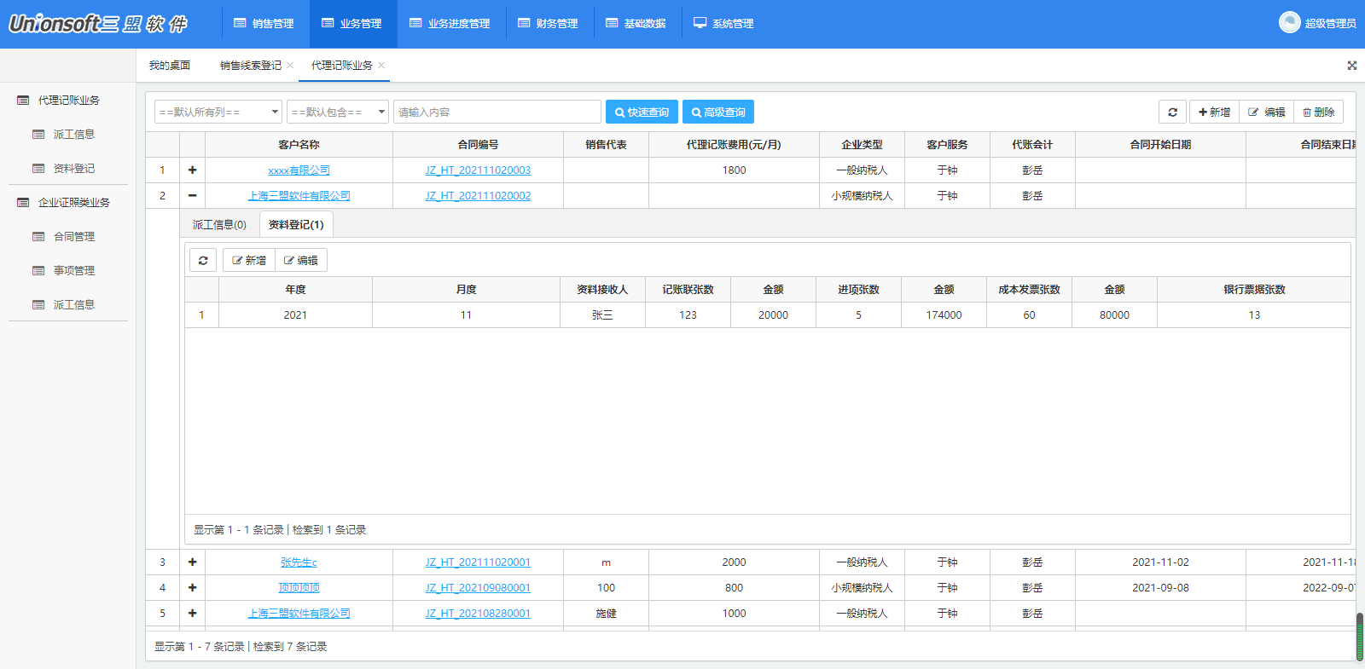This screenshot has width=1365, height=669.
Task: Open 基础数据 top menu
Action: pos(636,24)
